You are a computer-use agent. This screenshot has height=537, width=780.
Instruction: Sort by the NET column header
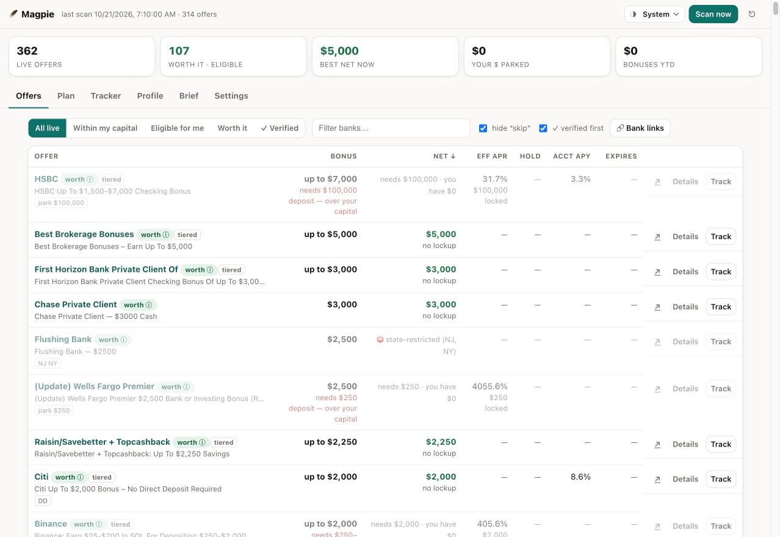click(x=444, y=156)
